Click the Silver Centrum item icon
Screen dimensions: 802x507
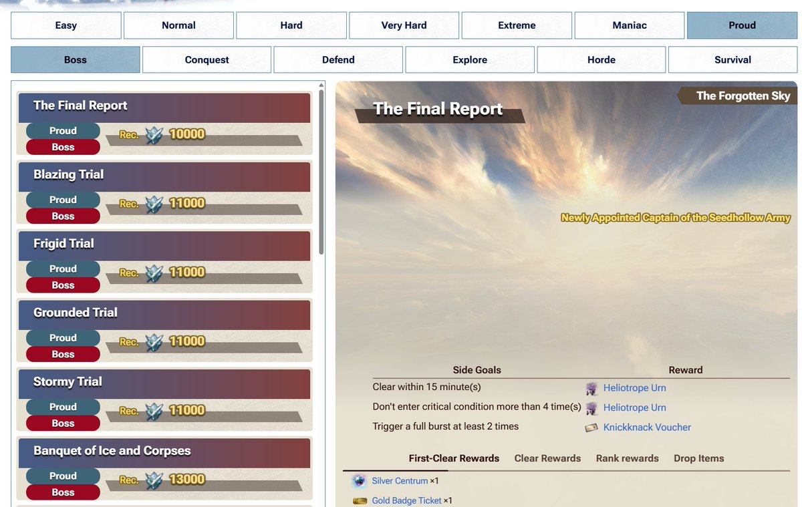(x=360, y=481)
